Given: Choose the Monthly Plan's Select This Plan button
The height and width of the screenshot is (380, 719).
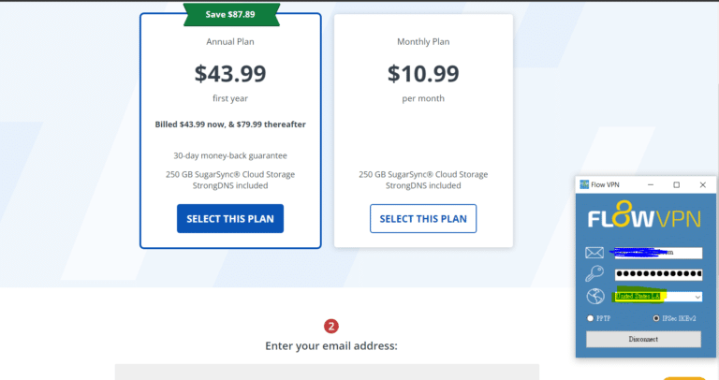Looking at the screenshot, I should pyautogui.click(x=423, y=218).
